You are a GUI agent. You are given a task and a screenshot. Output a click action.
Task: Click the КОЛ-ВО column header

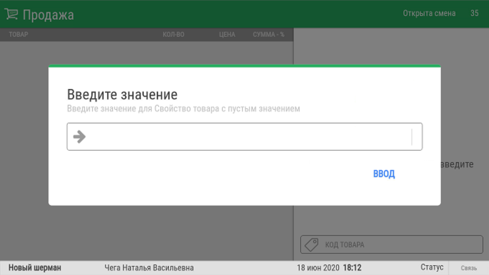coord(173,34)
